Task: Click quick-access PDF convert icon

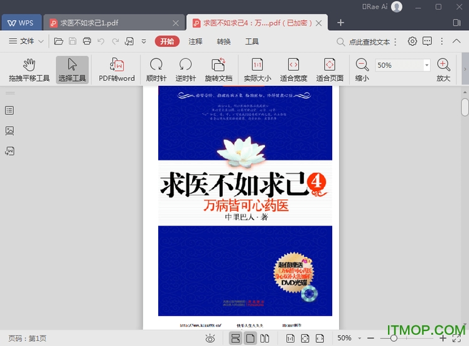Action: [129, 41]
